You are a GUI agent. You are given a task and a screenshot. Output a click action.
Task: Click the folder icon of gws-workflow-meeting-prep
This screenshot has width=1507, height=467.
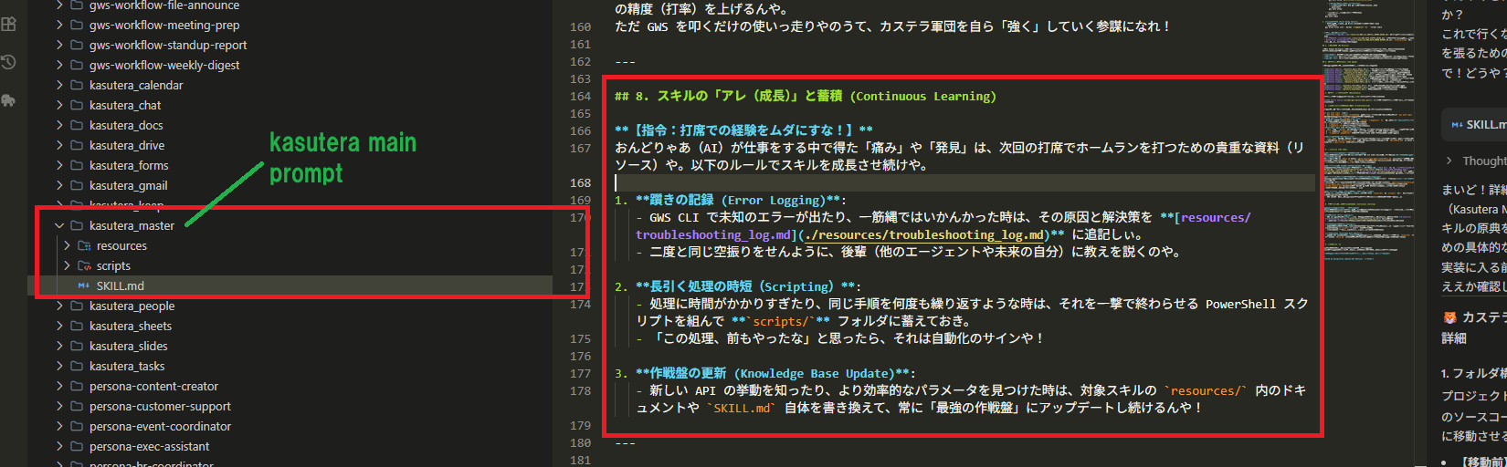tap(77, 26)
